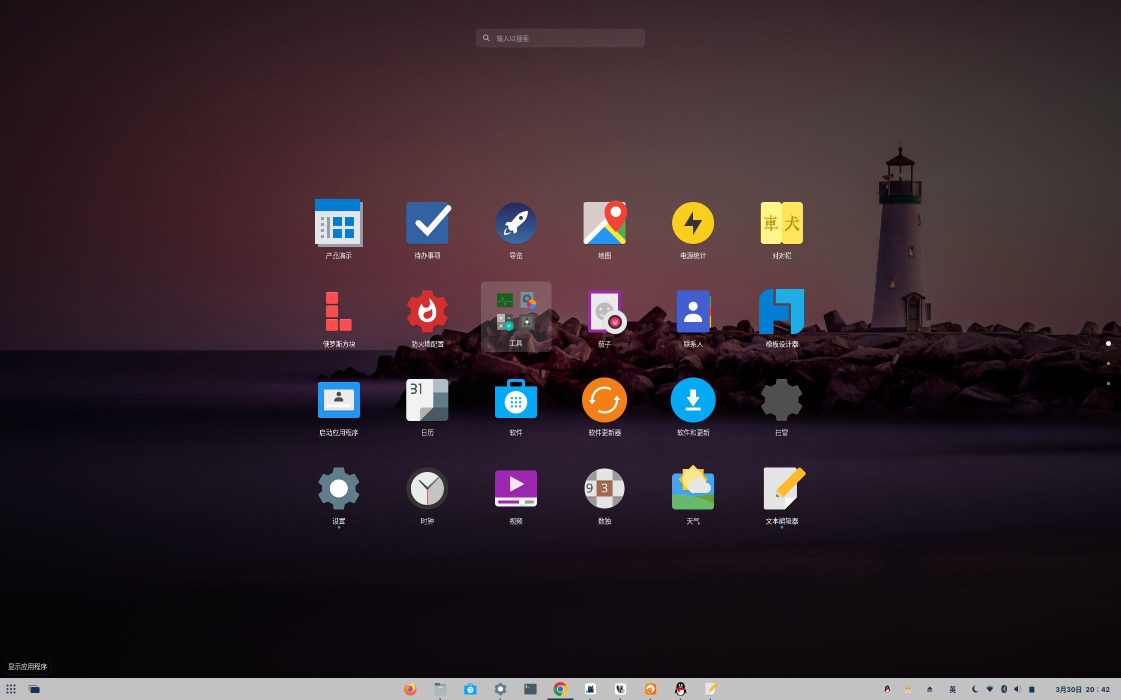Open the 英 input method indicator
1121x700 pixels.
[953, 689]
